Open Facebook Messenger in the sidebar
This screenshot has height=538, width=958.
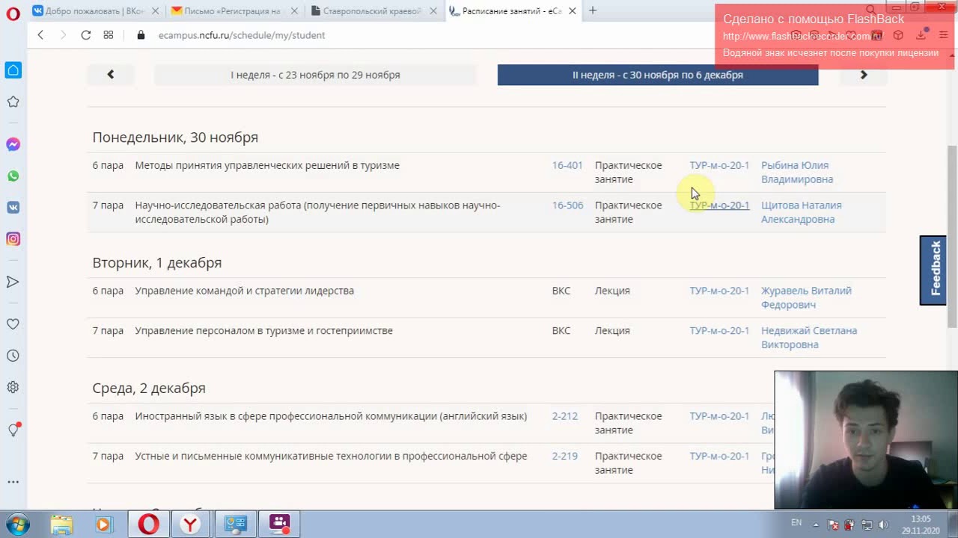coord(13,144)
